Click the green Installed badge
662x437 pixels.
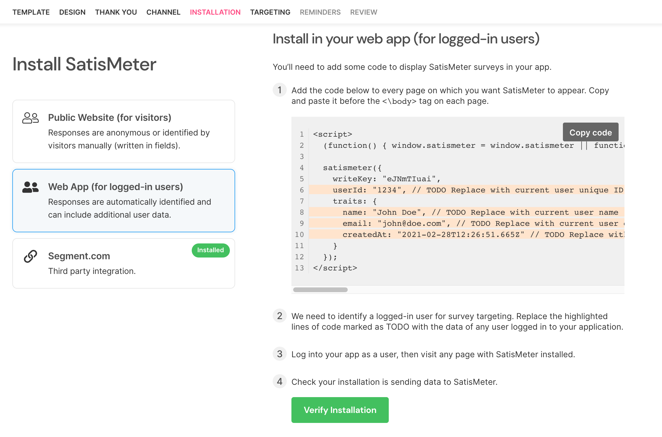coord(211,250)
